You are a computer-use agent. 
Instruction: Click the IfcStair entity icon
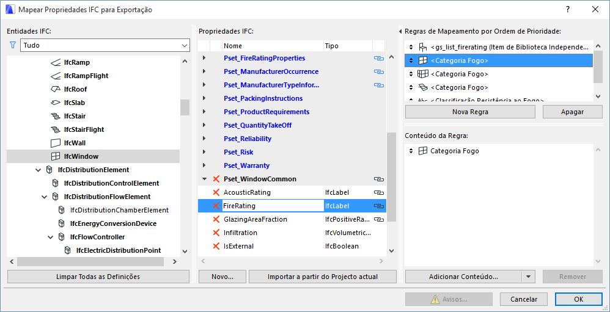(55, 116)
